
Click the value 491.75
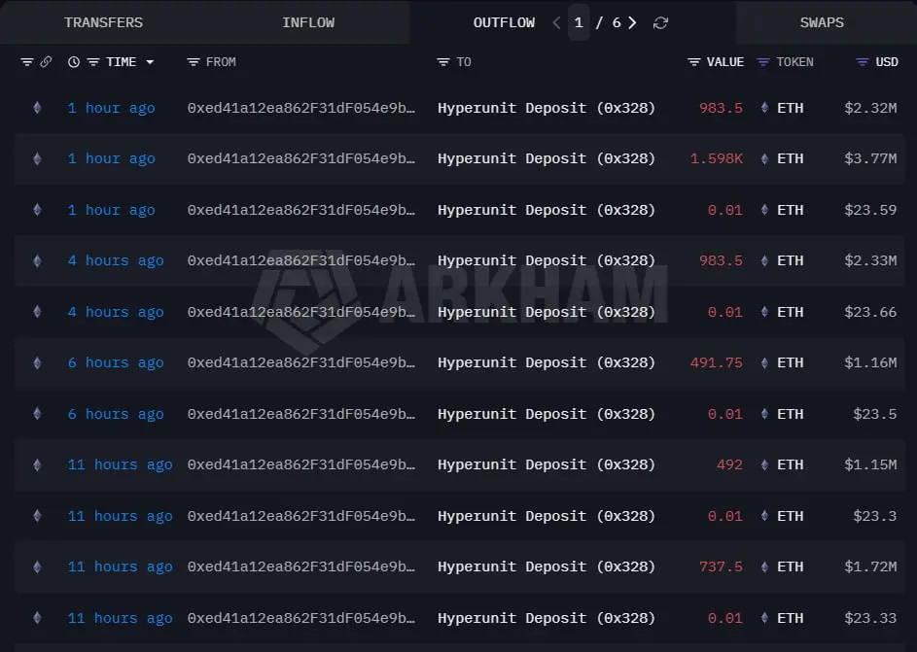(x=717, y=362)
